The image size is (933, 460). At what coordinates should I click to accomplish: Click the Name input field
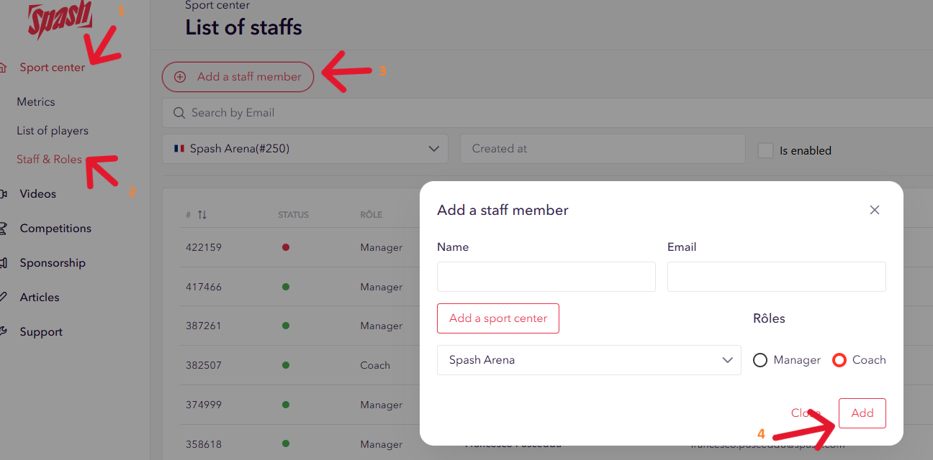click(x=546, y=277)
